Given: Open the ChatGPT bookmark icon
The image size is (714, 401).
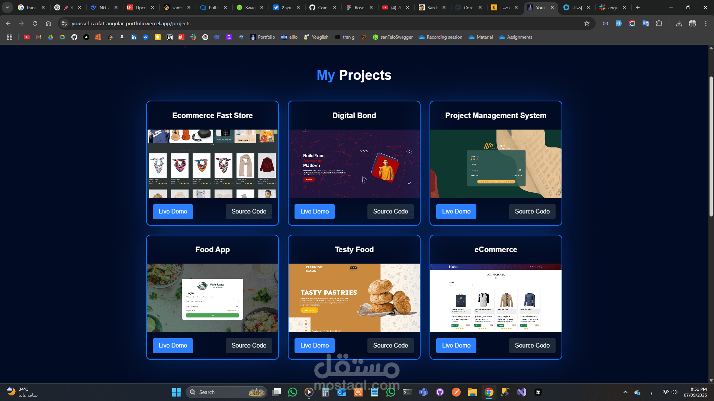Looking at the screenshot, I should pyautogui.click(x=205, y=37).
